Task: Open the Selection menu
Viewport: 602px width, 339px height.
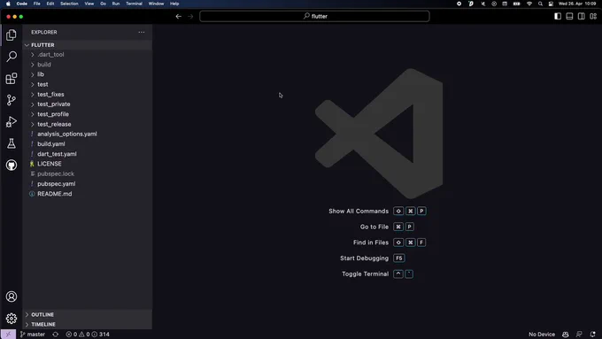Action: [x=69, y=4]
